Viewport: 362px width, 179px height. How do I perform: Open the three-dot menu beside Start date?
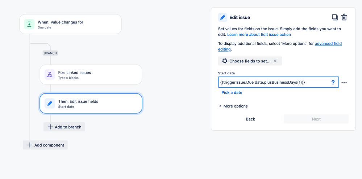point(344,82)
